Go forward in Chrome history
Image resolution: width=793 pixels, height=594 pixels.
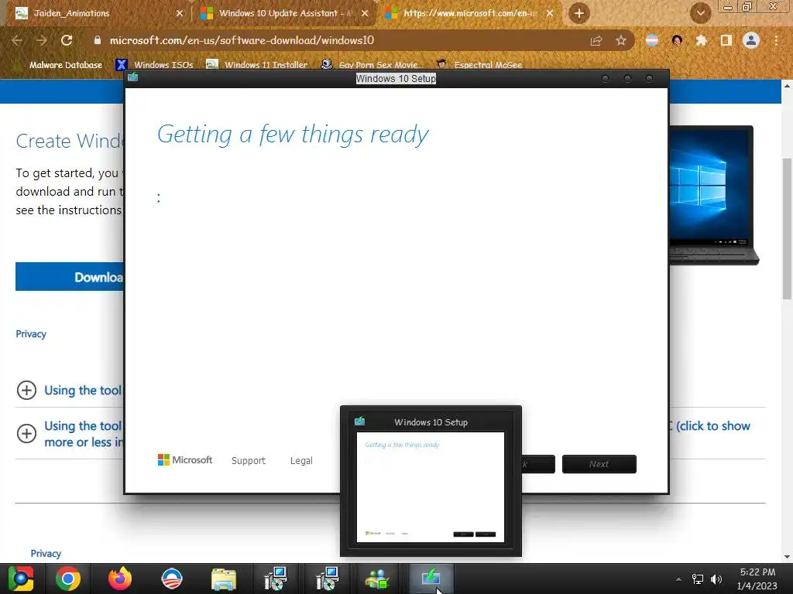pyautogui.click(x=42, y=40)
